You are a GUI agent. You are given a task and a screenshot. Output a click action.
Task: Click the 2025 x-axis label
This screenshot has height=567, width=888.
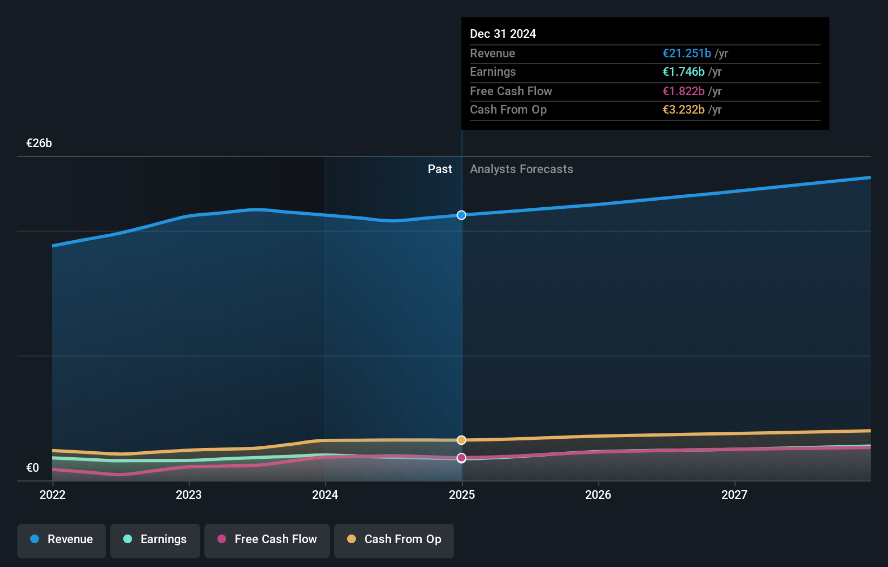pos(462,495)
